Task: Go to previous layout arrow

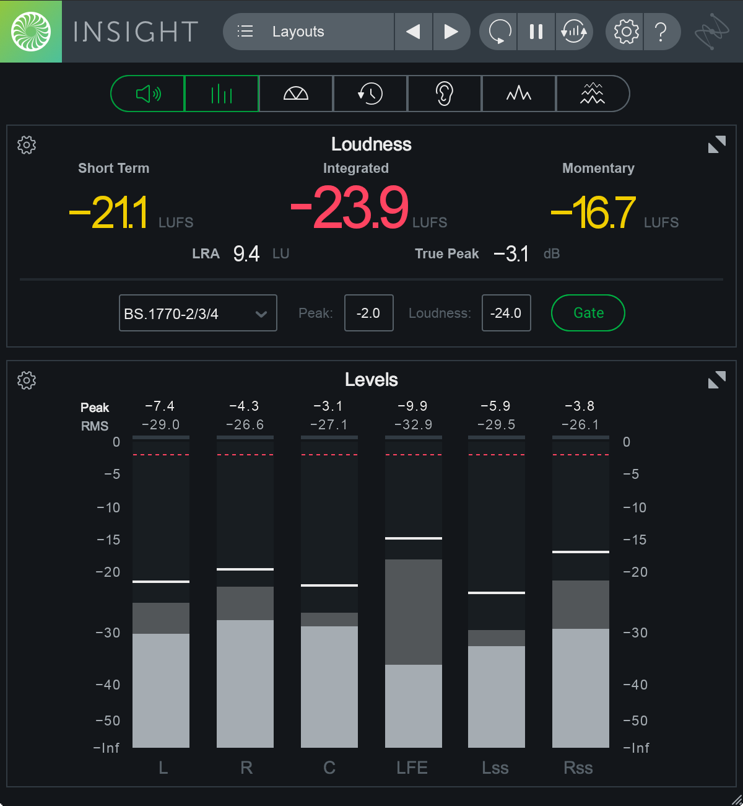Action: click(414, 32)
